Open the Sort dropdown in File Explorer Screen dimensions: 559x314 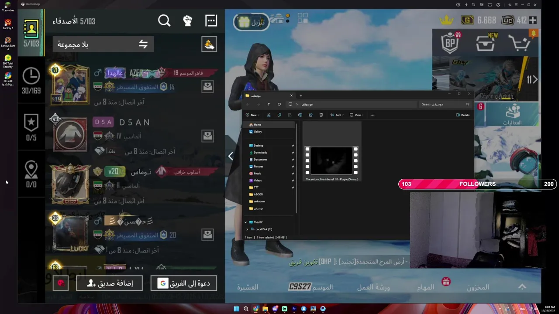click(337, 115)
